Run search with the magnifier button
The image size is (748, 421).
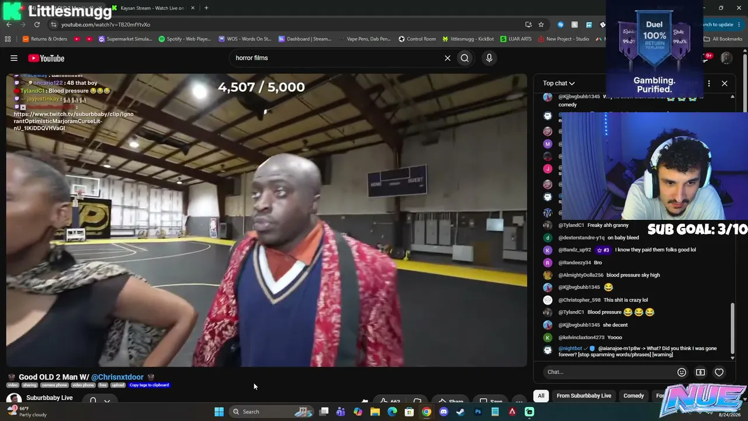point(465,58)
